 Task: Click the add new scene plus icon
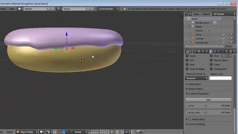coord(88,9)
